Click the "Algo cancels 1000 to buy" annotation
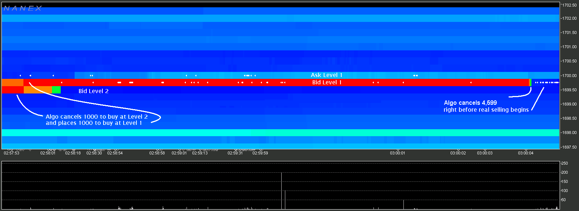This screenshot has width=579, height=211. (97, 117)
